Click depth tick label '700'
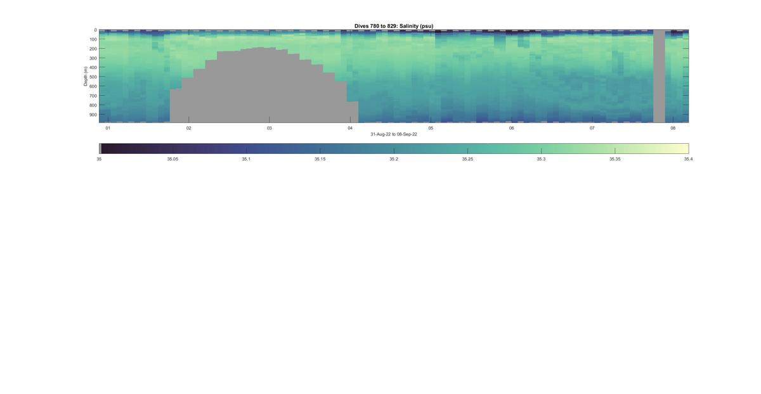761x394 pixels. pyautogui.click(x=93, y=96)
